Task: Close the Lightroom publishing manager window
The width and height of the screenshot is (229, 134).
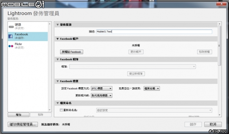Action: [x=221, y=4]
